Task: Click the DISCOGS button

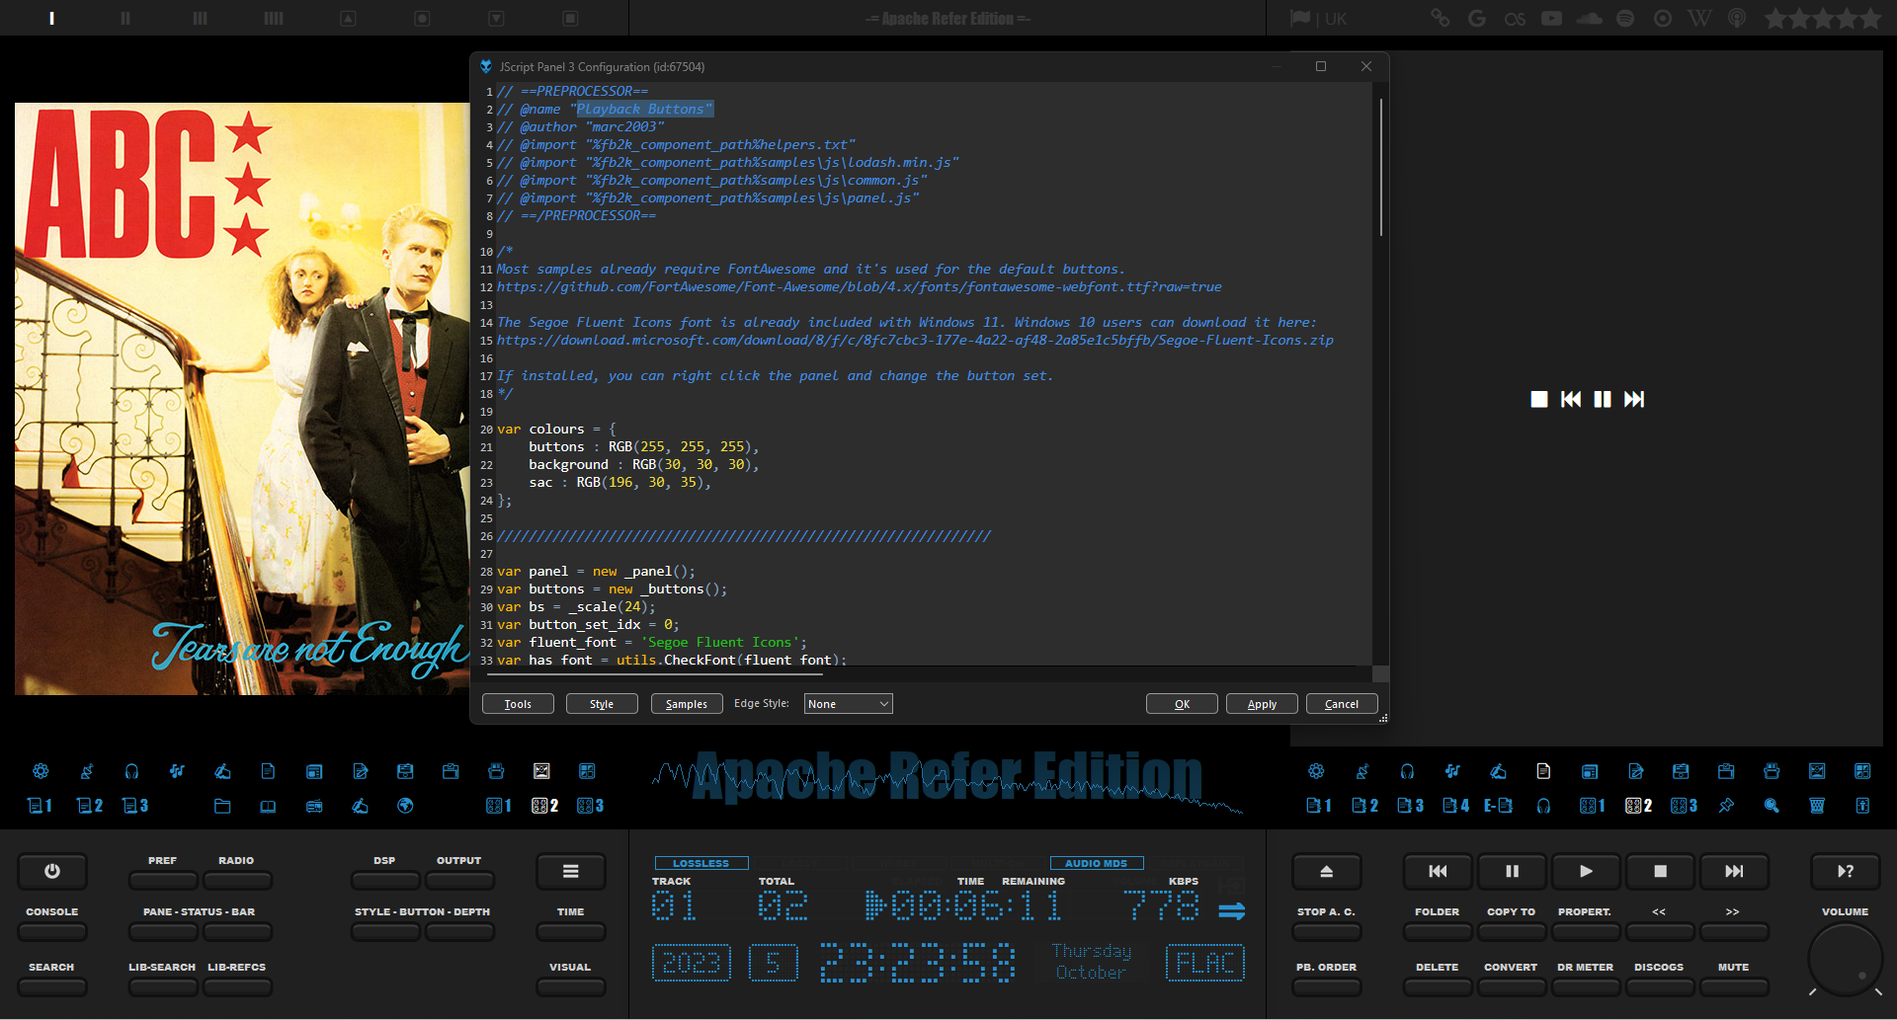Action: pos(1660,986)
